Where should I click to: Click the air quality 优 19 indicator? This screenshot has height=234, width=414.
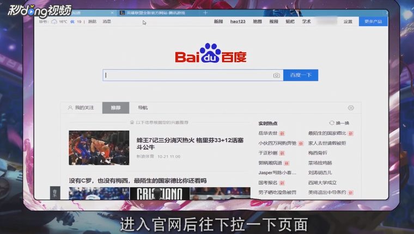pyautogui.click(x=76, y=22)
